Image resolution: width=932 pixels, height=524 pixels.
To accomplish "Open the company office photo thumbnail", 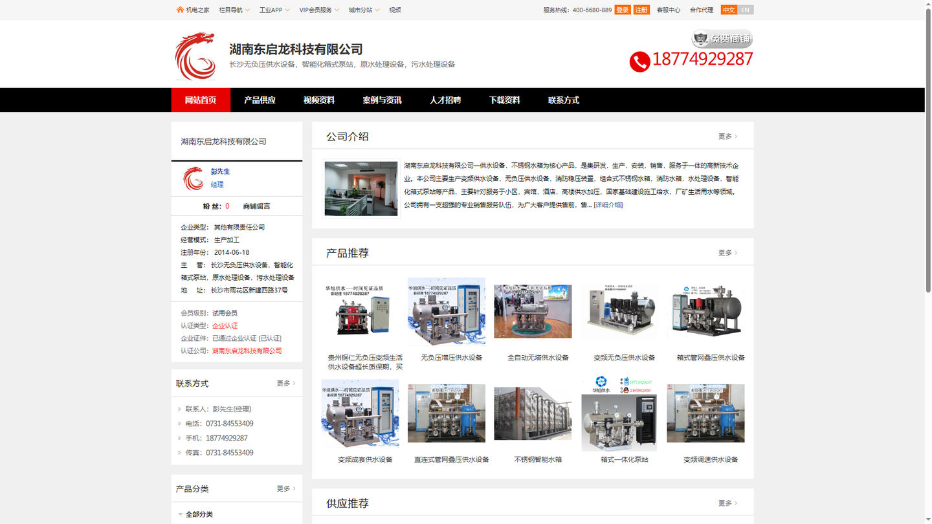I will tap(361, 189).
